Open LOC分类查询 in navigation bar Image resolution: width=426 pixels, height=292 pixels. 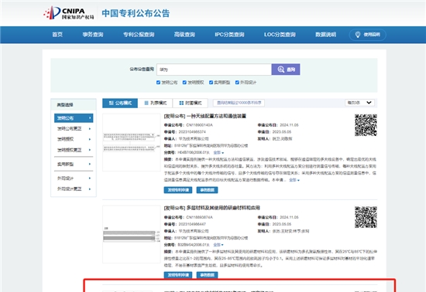pos(280,35)
